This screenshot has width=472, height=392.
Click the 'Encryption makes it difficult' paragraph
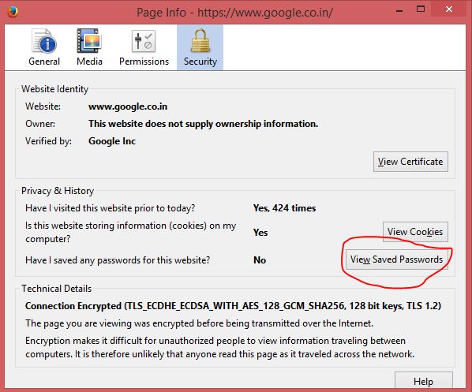219,347
